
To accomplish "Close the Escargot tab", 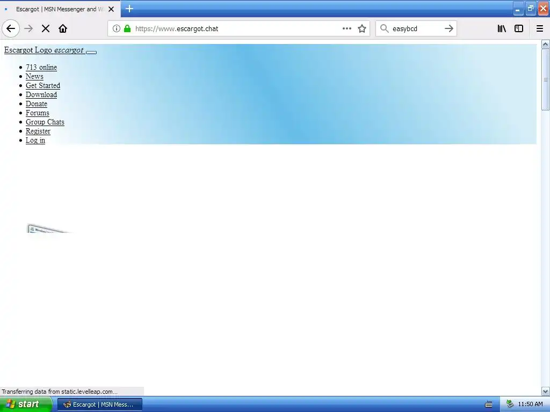I will click(111, 9).
